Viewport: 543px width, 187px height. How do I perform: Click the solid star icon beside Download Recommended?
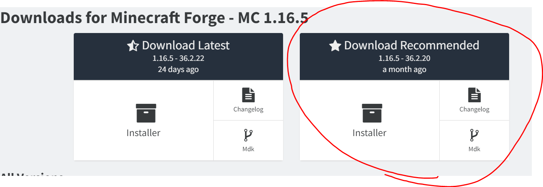tap(335, 46)
